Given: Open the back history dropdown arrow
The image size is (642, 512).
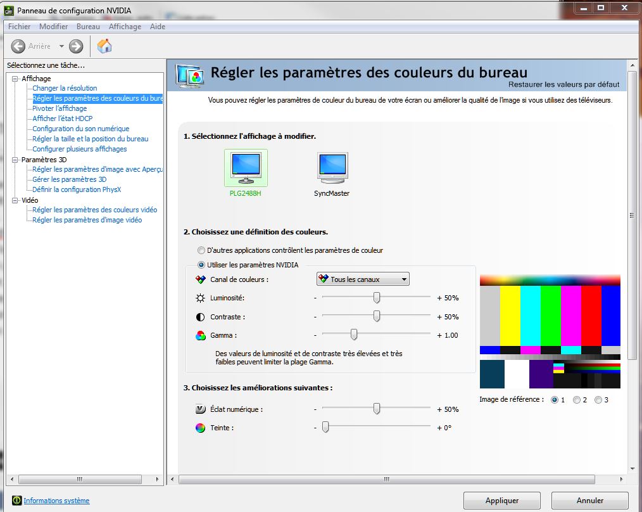Looking at the screenshot, I should click(x=61, y=46).
